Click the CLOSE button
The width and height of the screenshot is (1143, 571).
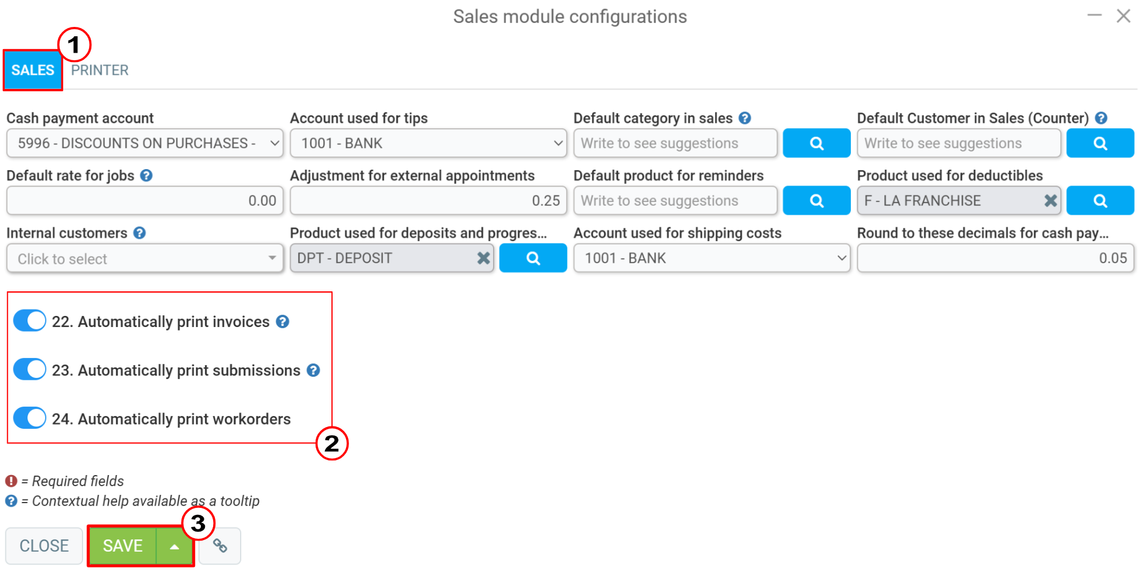[44, 546]
